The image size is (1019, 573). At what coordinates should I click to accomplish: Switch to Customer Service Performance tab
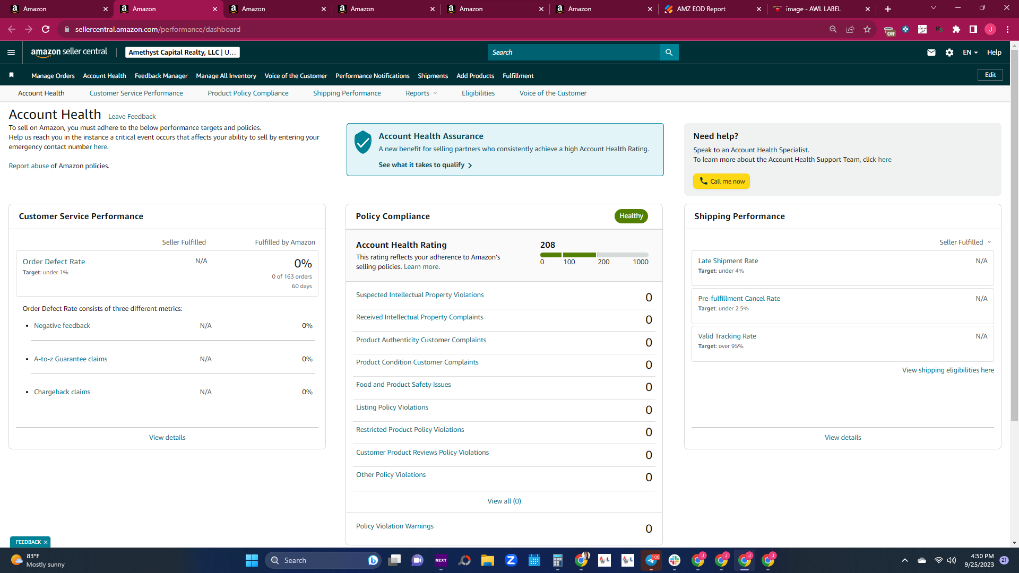[136, 93]
